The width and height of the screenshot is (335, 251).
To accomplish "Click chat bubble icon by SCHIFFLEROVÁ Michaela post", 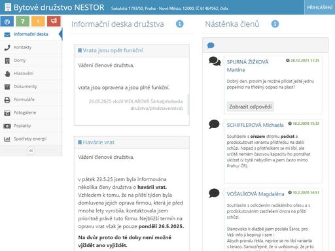I will coord(214,124).
